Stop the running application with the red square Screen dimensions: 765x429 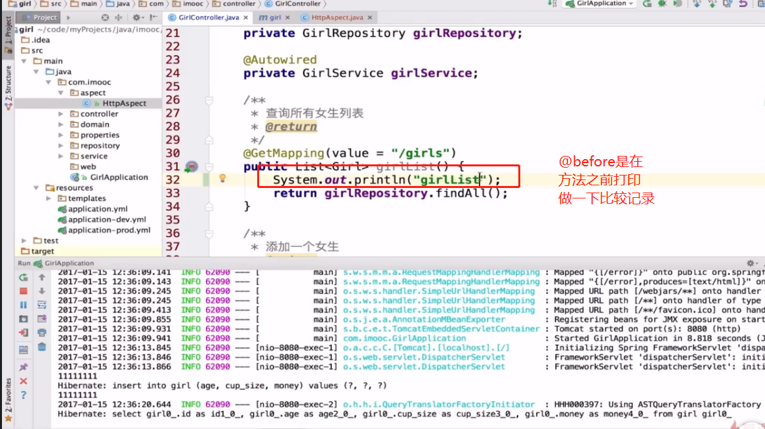(24, 291)
